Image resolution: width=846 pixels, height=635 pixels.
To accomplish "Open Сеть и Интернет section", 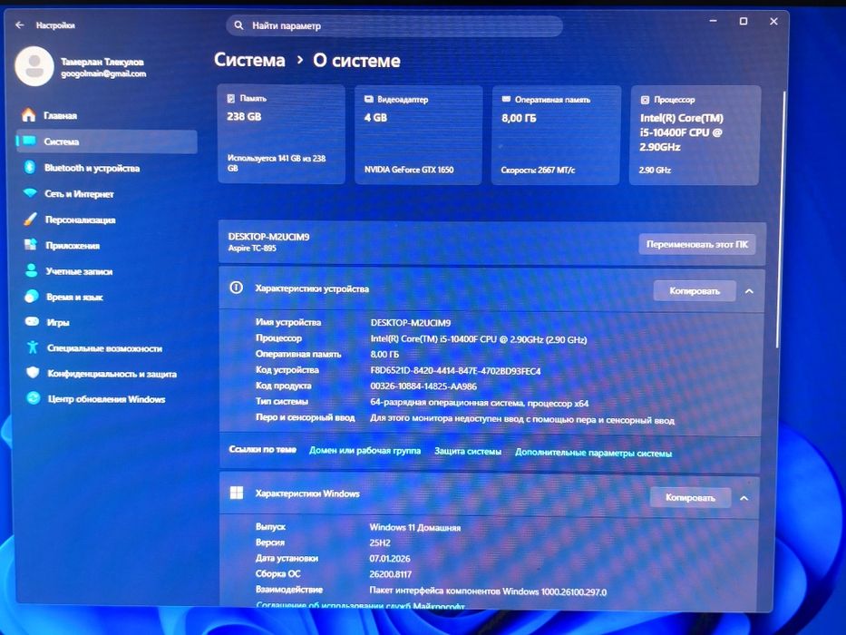I will (x=79, y=194).
